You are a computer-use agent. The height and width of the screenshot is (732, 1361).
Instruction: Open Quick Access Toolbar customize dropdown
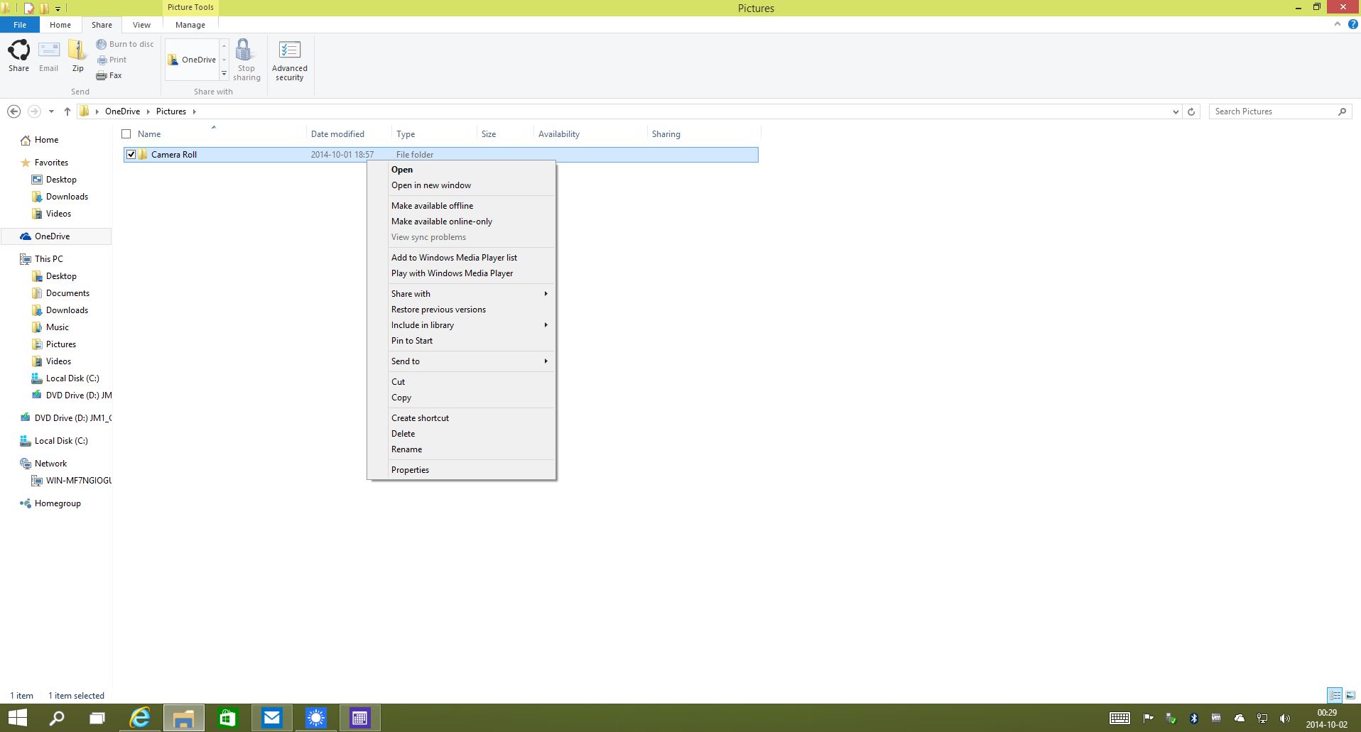(58, 9)
